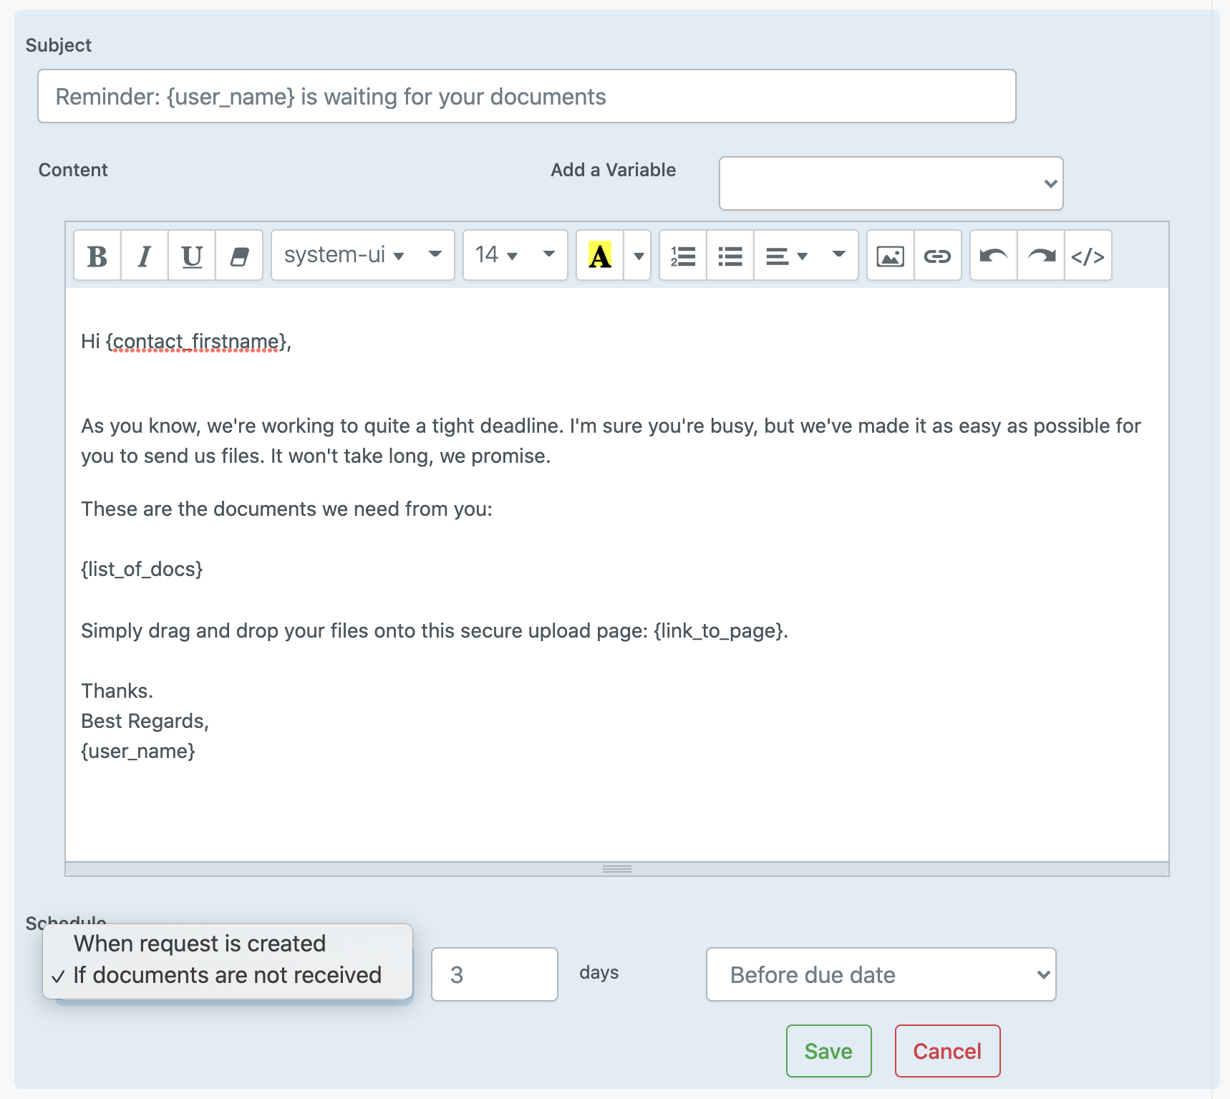Apply italic formatting
The width and height of the screenshot is (1230, 1099).
click(144, 255)
